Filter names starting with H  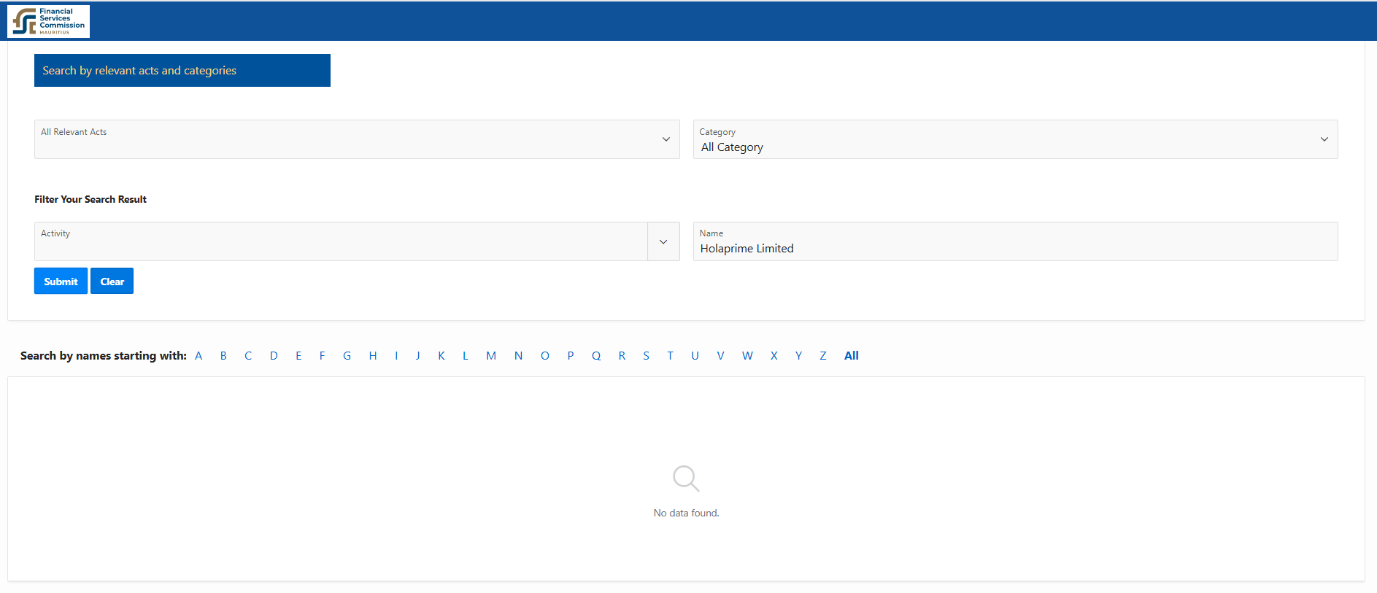(x=373, y=356)
